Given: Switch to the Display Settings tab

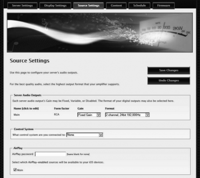Looking at the screenshot, I should 55,6.
